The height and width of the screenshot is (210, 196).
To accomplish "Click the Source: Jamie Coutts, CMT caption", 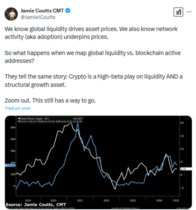I will click(36, 205).
